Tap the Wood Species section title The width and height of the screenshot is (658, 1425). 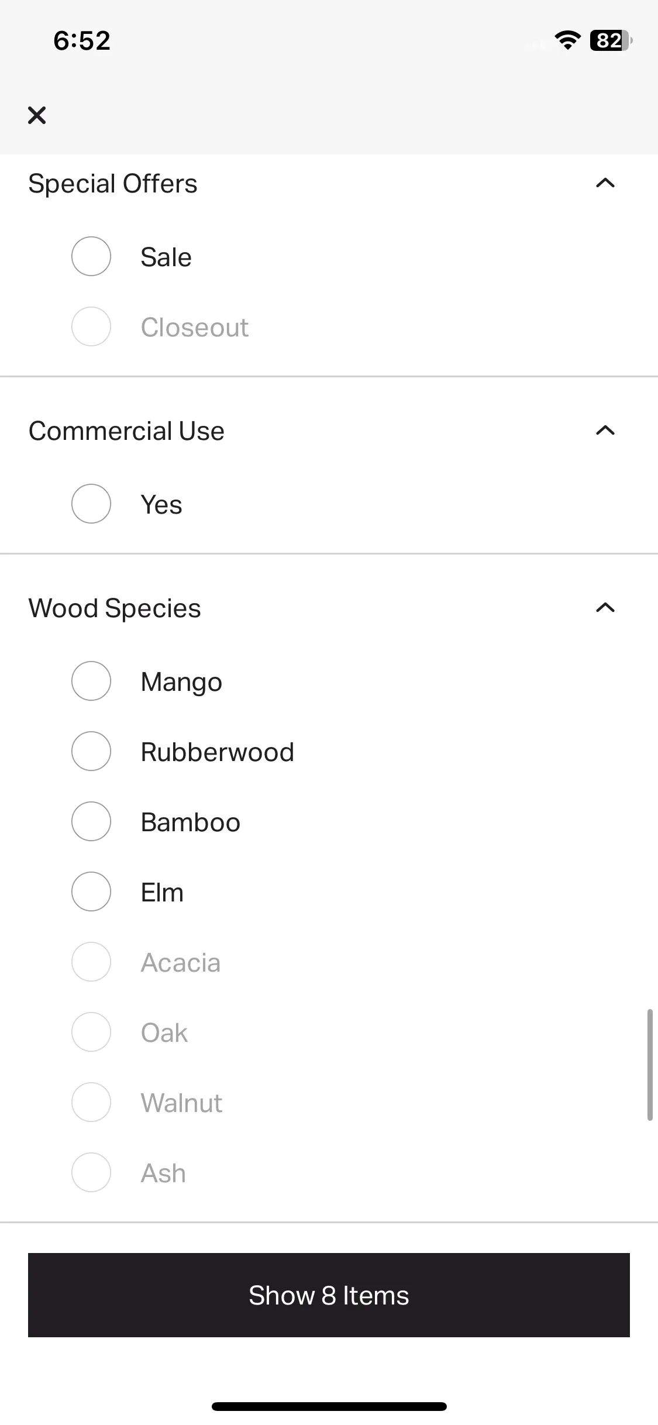(115, 608)
